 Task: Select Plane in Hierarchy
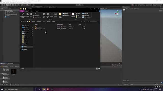pos(8,16)
